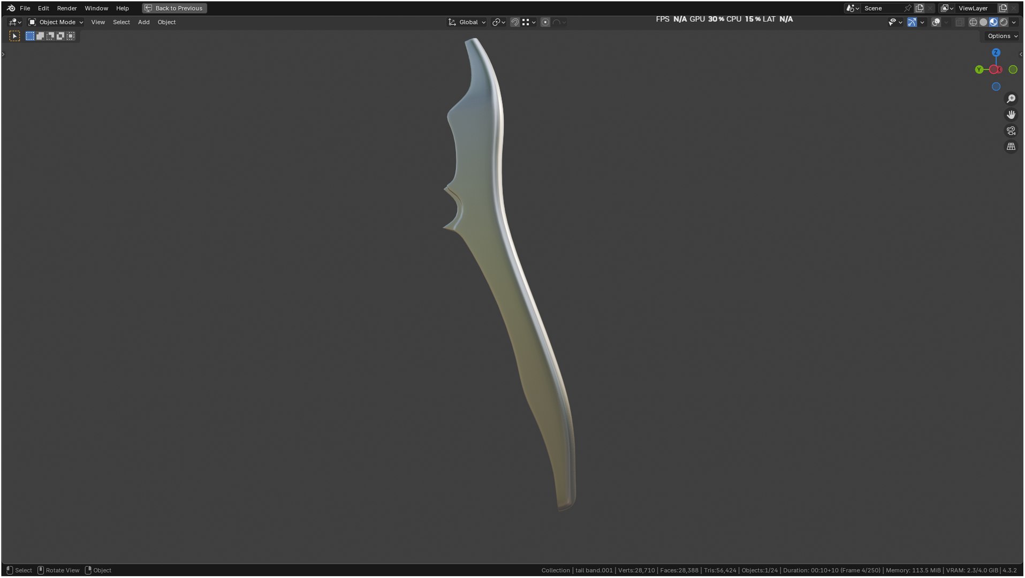This screenshot has width=1025, height=578.
Task: Click the negative Y green gizmo circle
Action: (x=1013, y=70)
